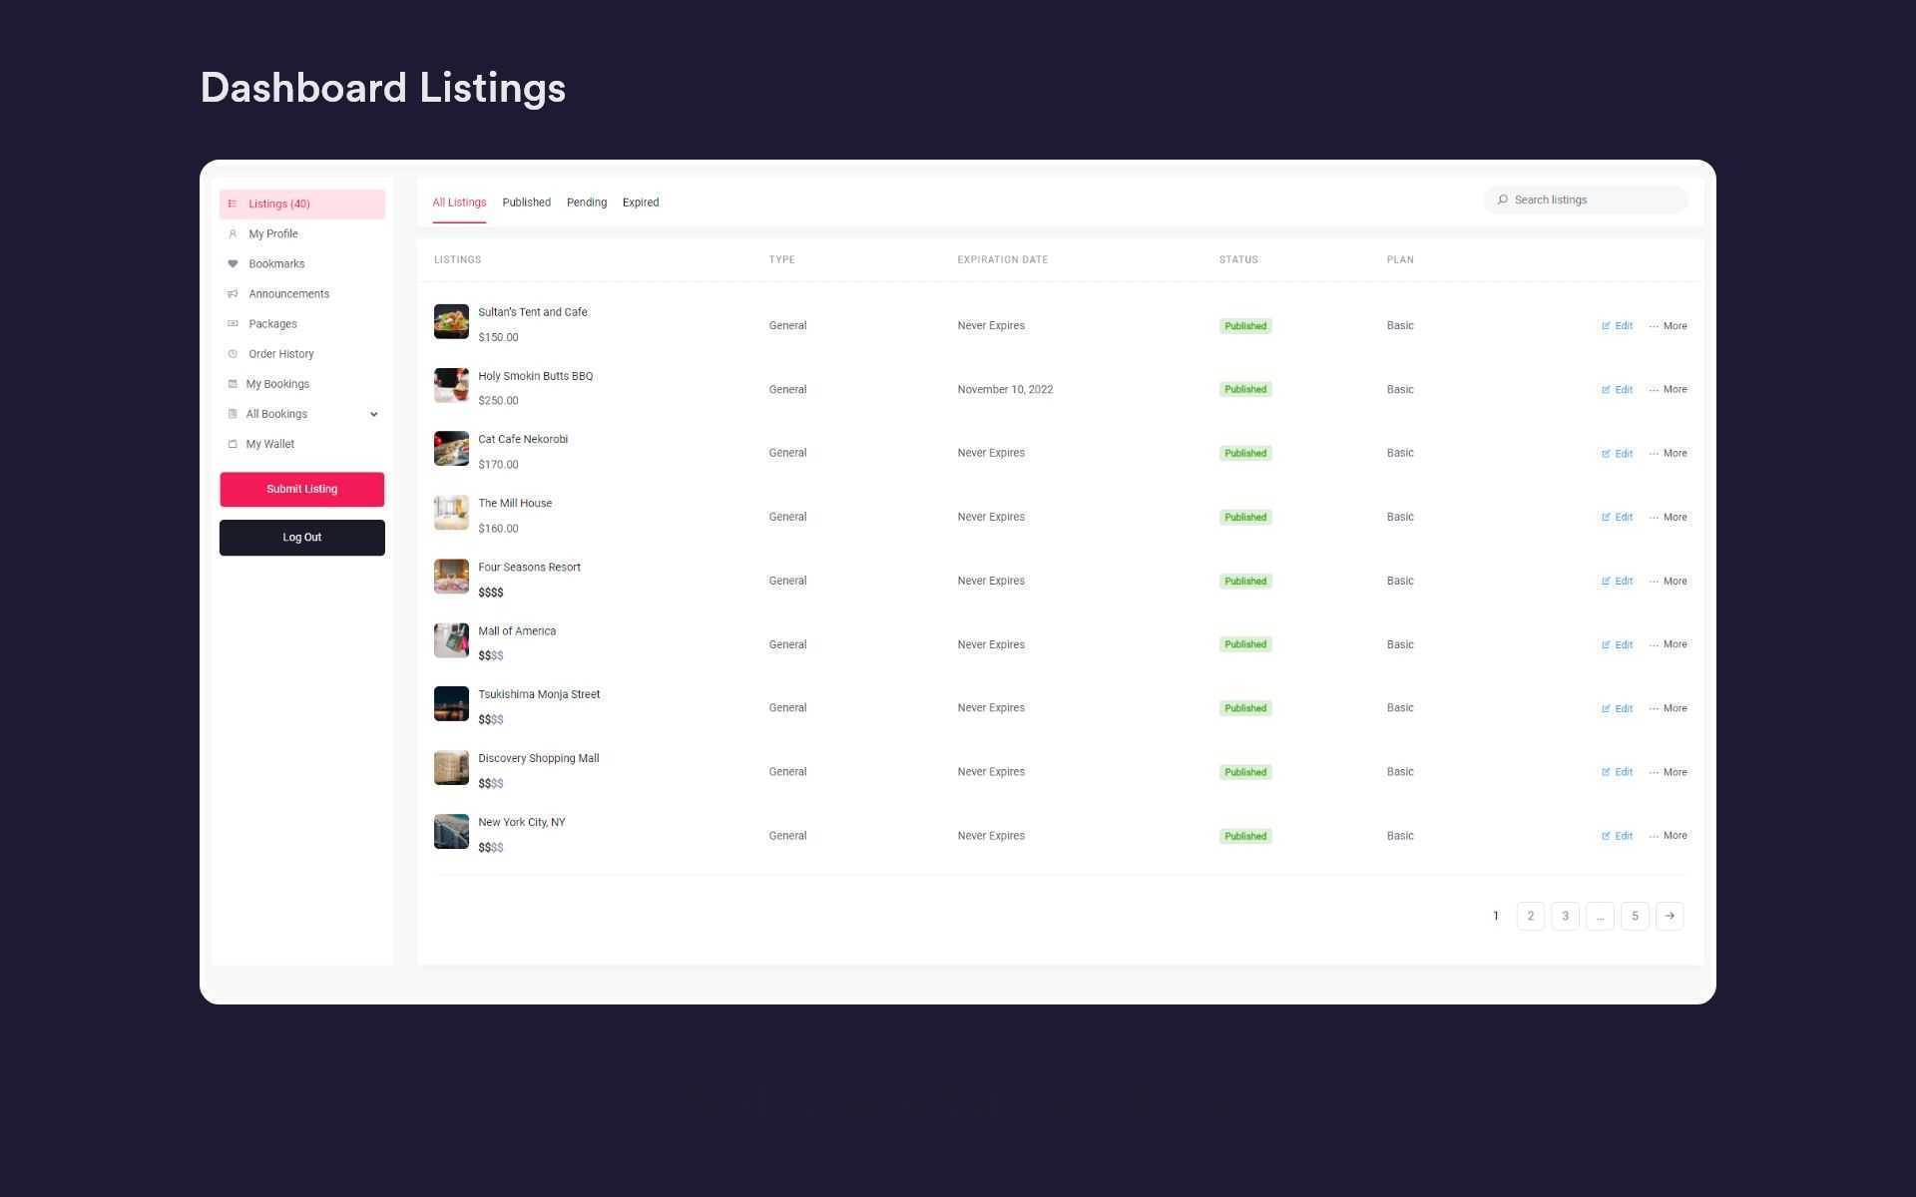
Task: Expand the All Bookings chevron
Action: 373,415
